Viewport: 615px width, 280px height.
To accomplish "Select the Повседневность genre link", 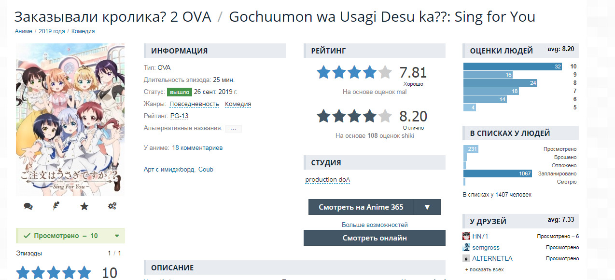I will pyautogui.click(x=194, y=104).
